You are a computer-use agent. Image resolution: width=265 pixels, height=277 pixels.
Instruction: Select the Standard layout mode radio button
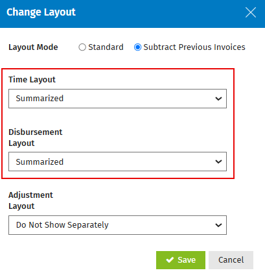82,47
